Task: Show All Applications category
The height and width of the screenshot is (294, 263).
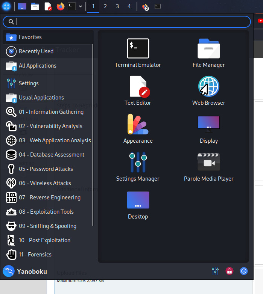Action: coord(37,66)
